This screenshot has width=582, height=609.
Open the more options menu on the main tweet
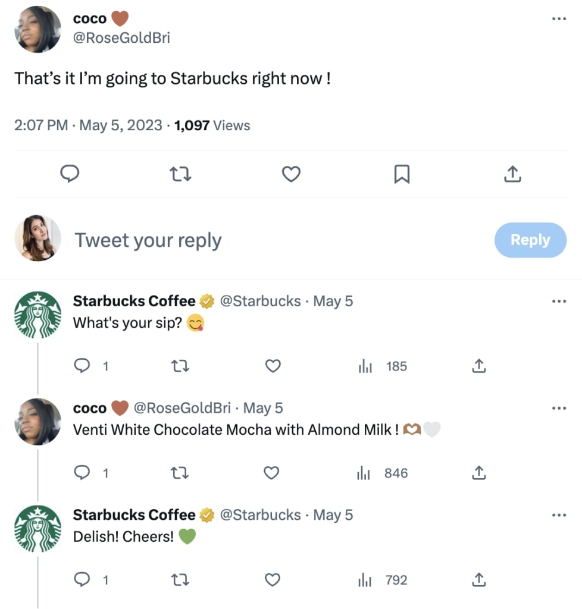coord(559,18)
